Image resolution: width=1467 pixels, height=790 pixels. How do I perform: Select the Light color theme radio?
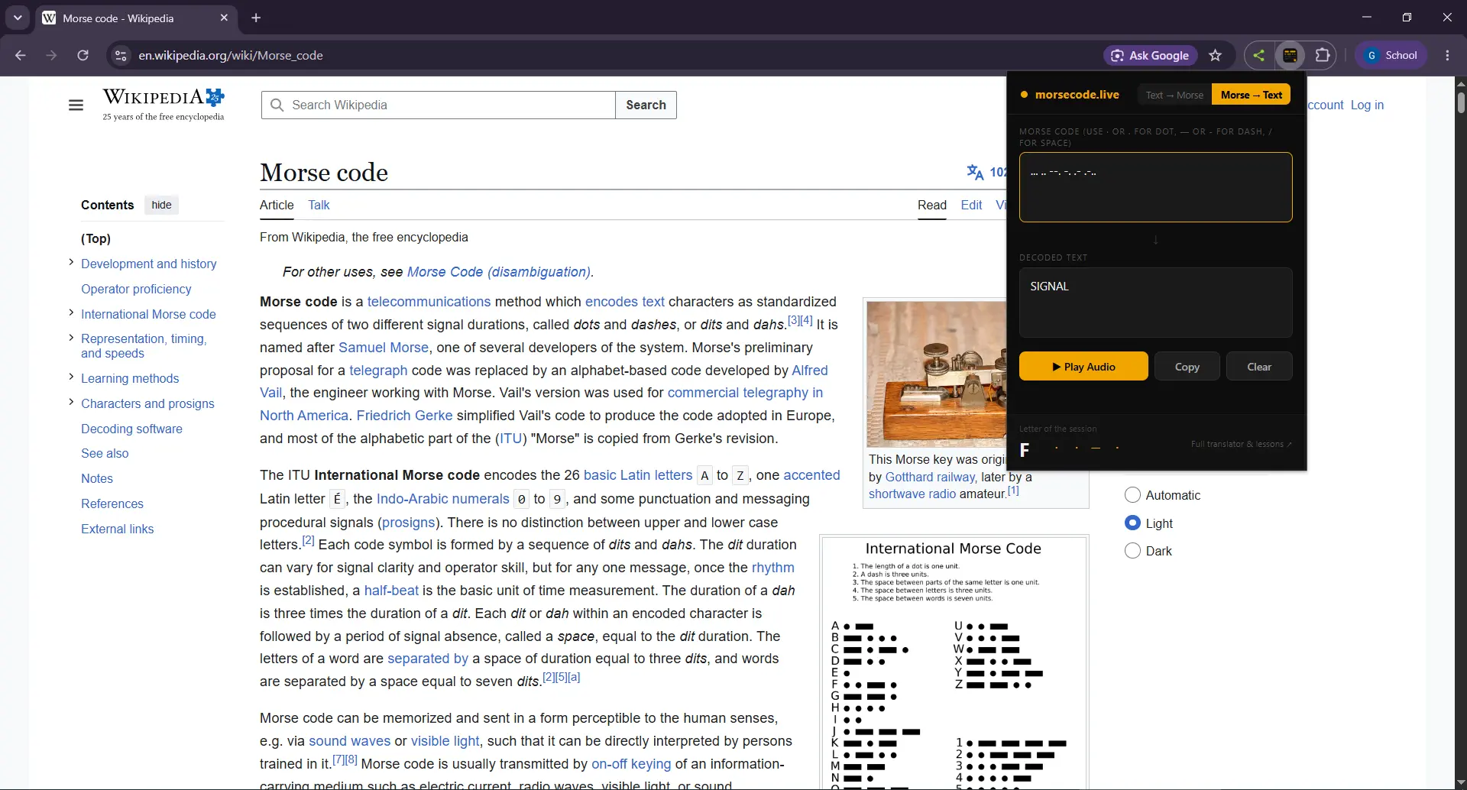(1132, 523)
